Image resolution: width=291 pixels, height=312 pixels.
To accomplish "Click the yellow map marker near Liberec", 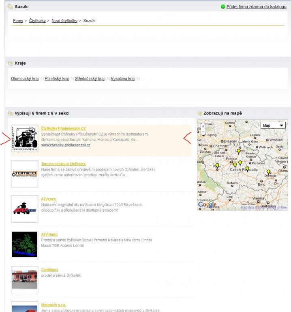I will (x=239, y=152).
